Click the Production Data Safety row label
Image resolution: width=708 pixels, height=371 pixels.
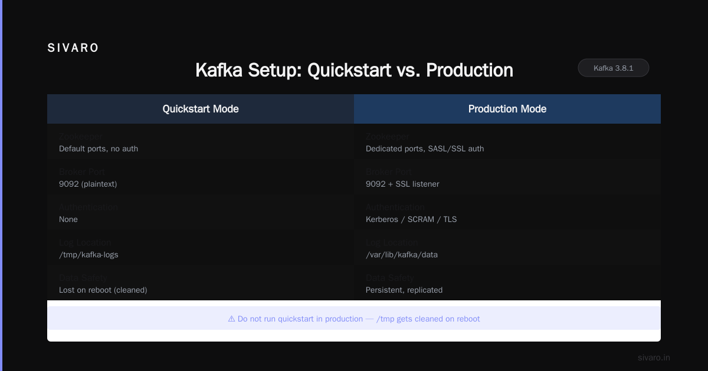tap(390, 278)
